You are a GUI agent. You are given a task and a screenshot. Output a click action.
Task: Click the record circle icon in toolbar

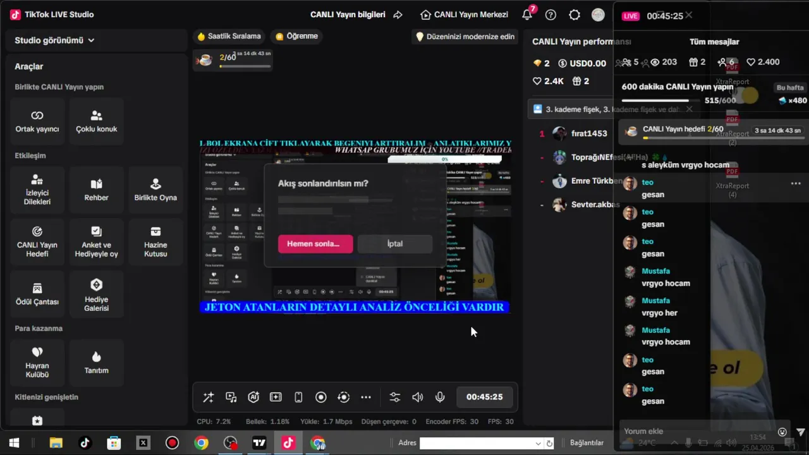pyautogui.click(x=321, y=397)
